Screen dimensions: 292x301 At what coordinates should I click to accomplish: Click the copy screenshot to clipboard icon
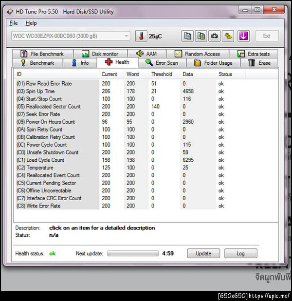pyautogui.click(x=201, y=36)
